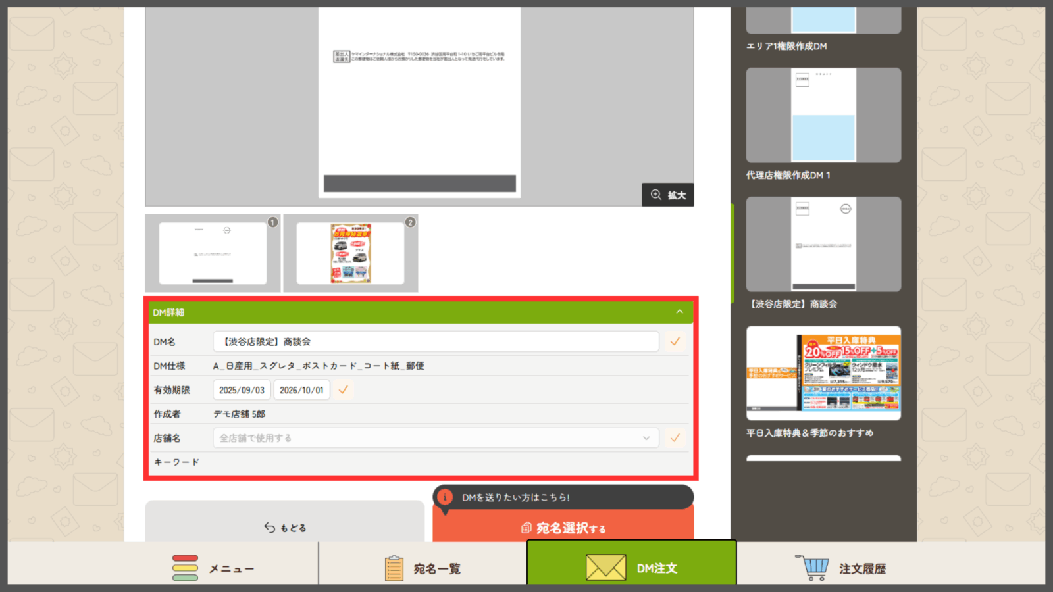Edit the DM名 text field
This screenshot has height=592, width=1053.
click(x=436, y=341)
